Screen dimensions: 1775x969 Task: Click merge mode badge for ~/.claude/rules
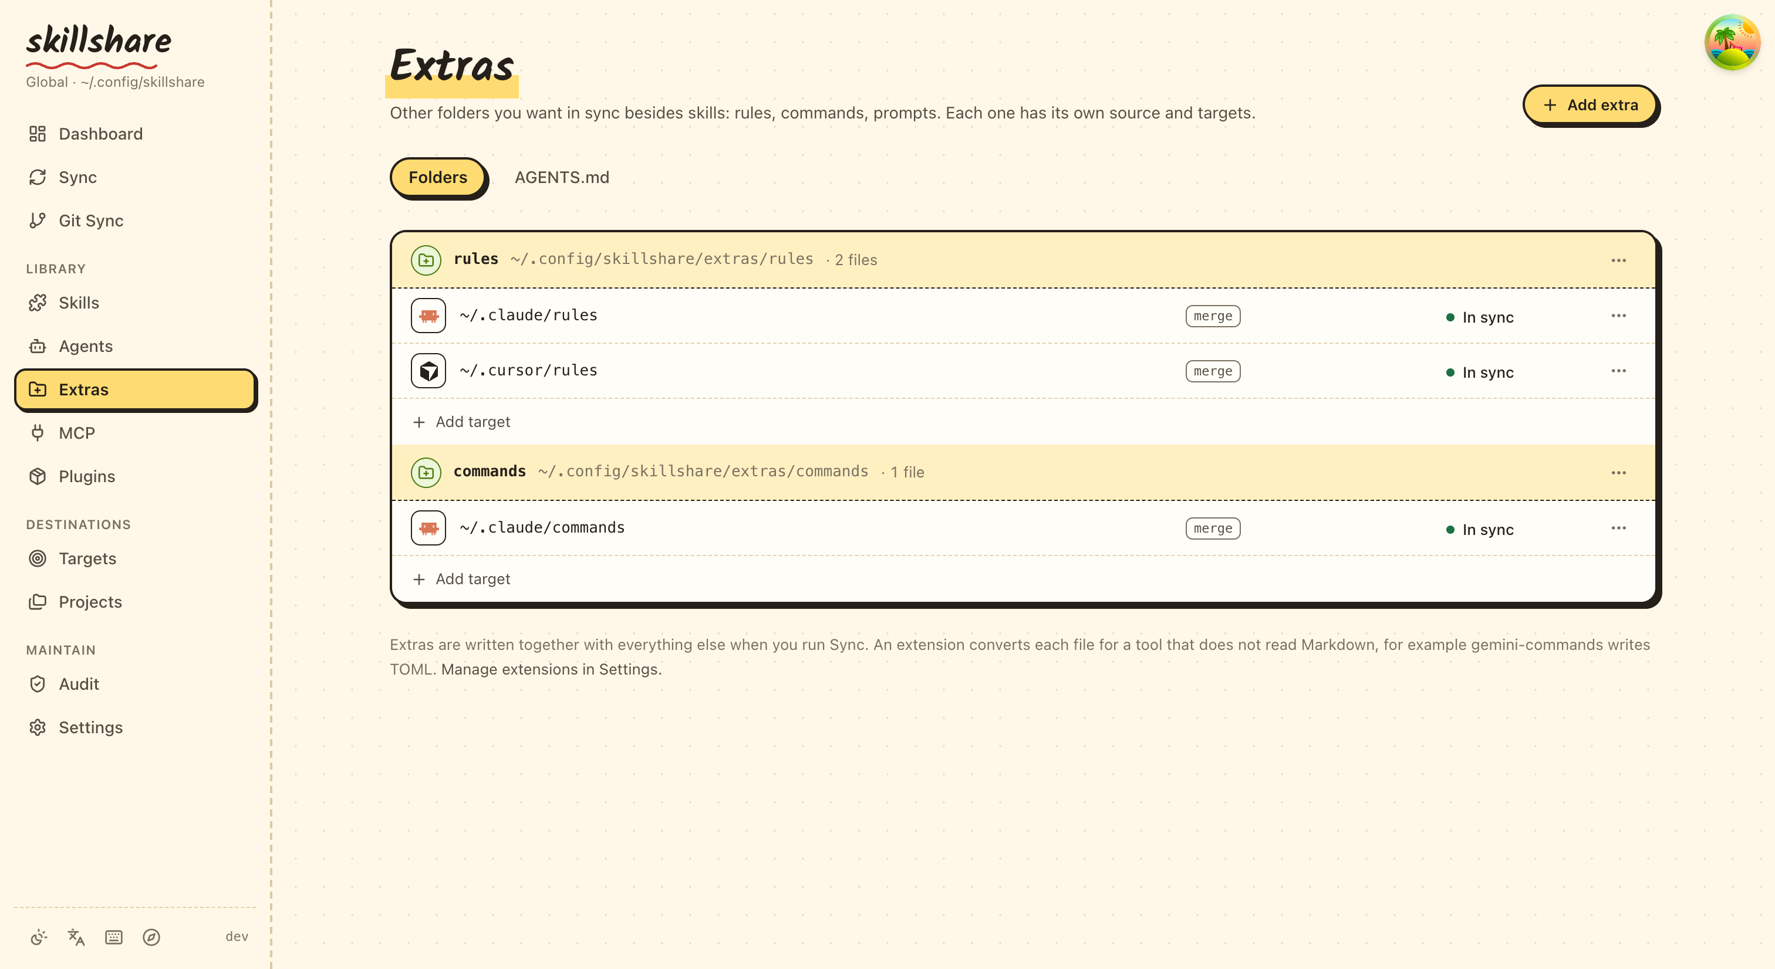(1213, 316)
